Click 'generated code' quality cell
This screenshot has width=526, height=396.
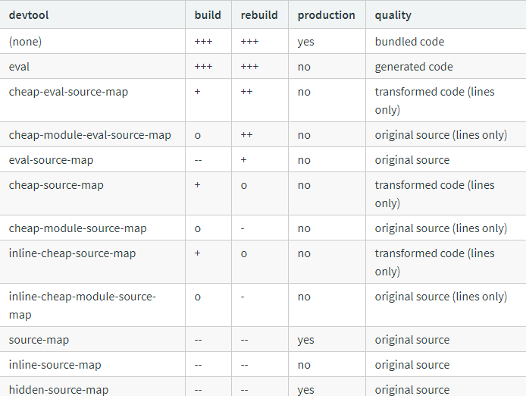pyautogui.click(x=414, y=67)
